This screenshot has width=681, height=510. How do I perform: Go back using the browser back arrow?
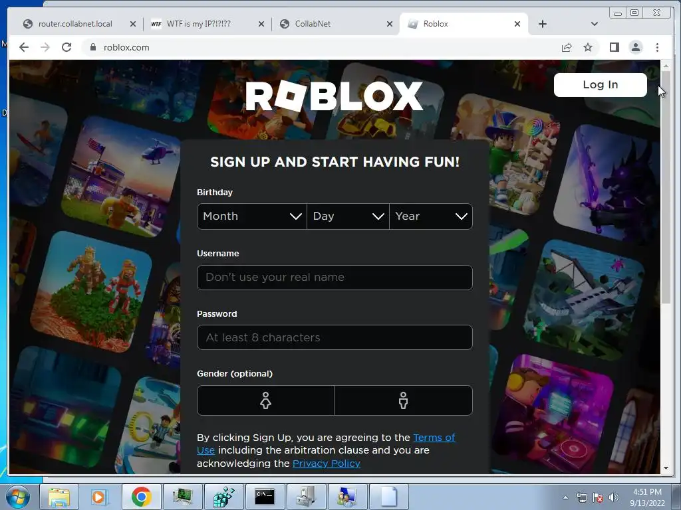point(24,47)
